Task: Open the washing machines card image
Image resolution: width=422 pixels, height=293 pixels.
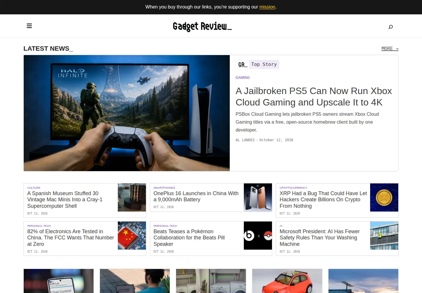Action: (211, 281)
